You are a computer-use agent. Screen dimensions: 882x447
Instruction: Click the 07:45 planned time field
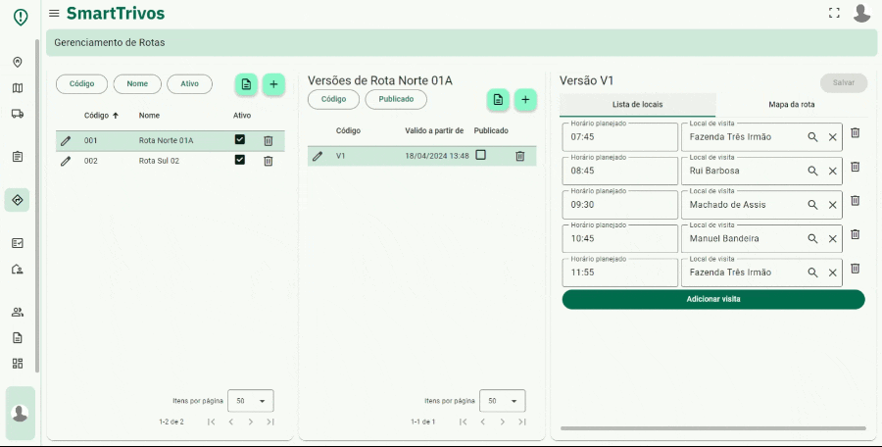(x=620, y=137)
